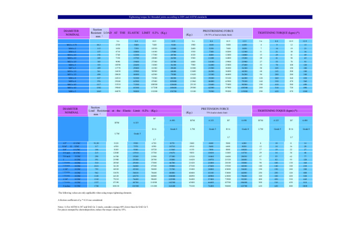Image resolution: width=349 pixels, height=245 pixels.
Task: Select the first row of the upper table's diameter column
Action: pos(74,45)
